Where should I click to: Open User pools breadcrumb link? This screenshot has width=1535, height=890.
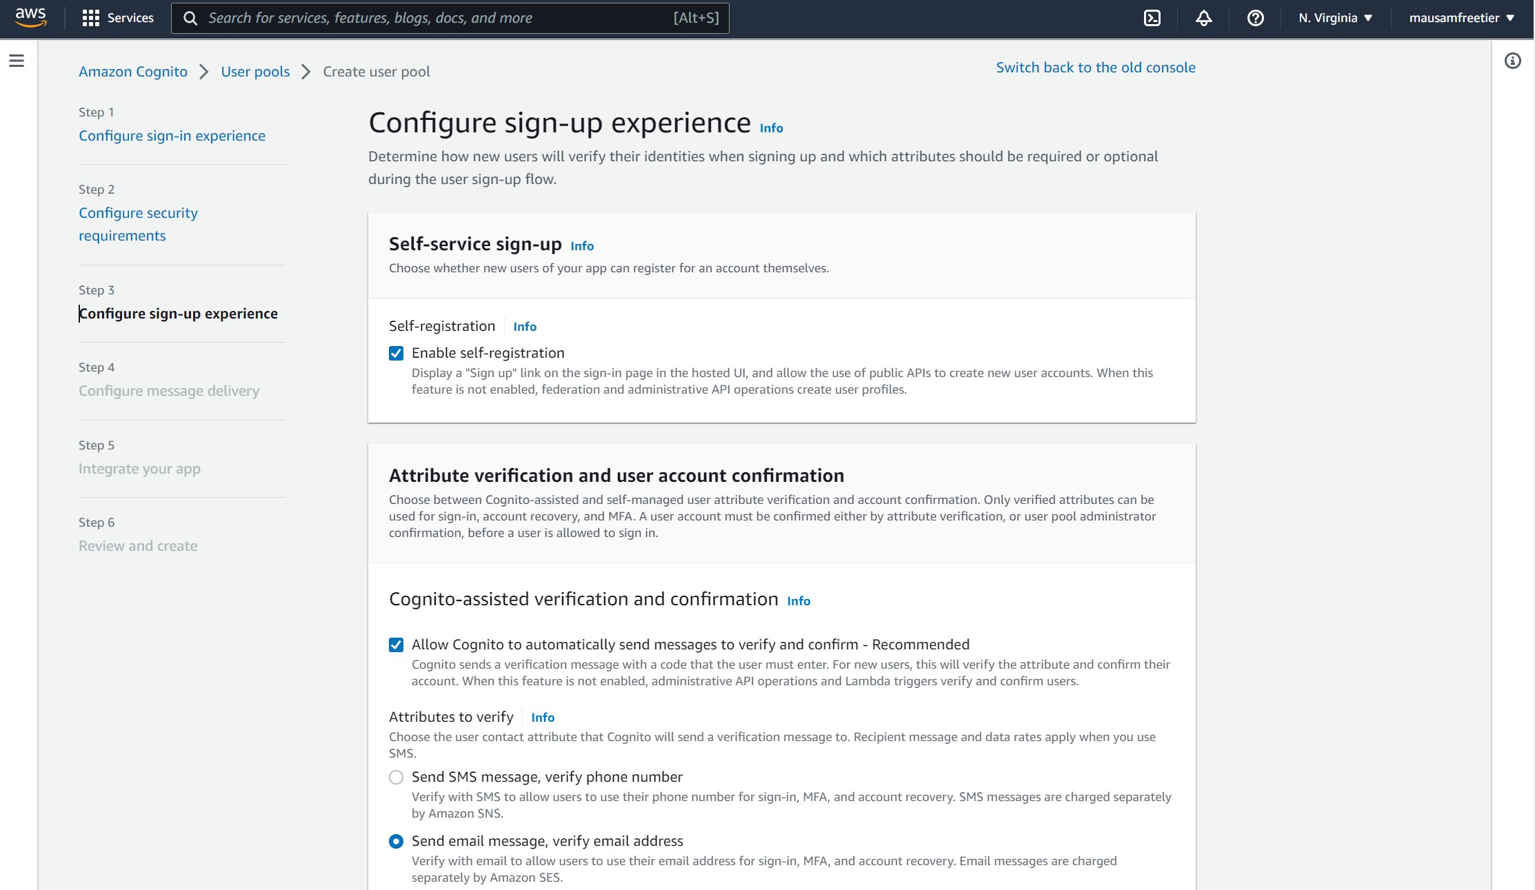click(255, 72)
